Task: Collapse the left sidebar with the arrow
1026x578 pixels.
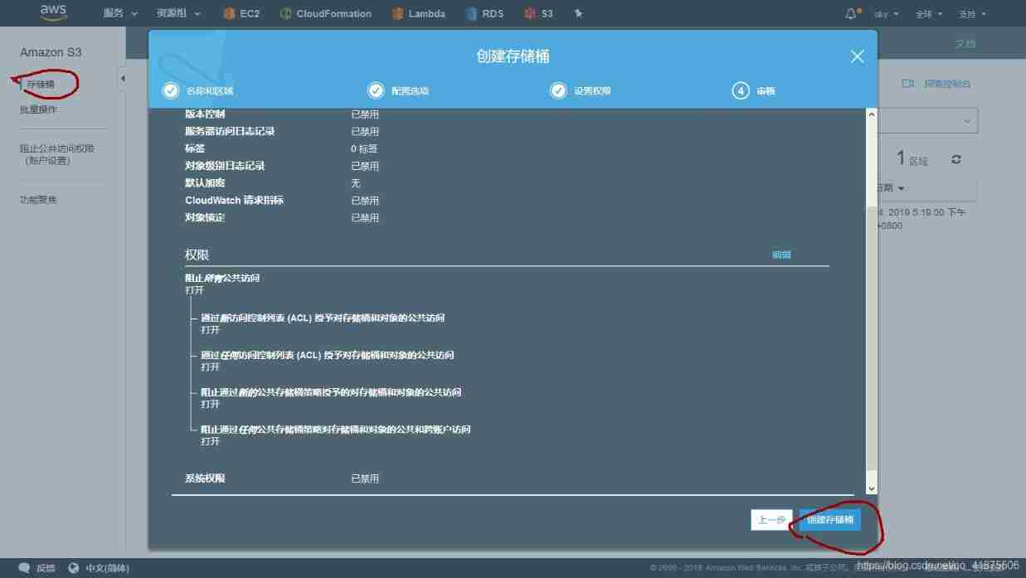Action: click(123, 79)
